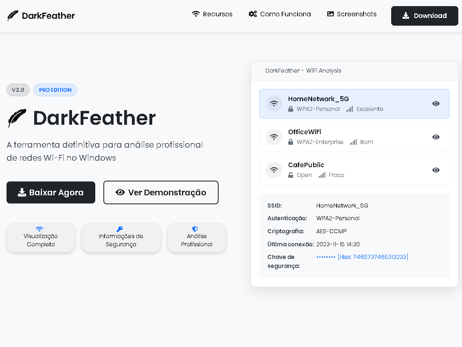Click the shield icon in Análise Profissional
Viewport: 462px width, 347px height.
(195, 229)
